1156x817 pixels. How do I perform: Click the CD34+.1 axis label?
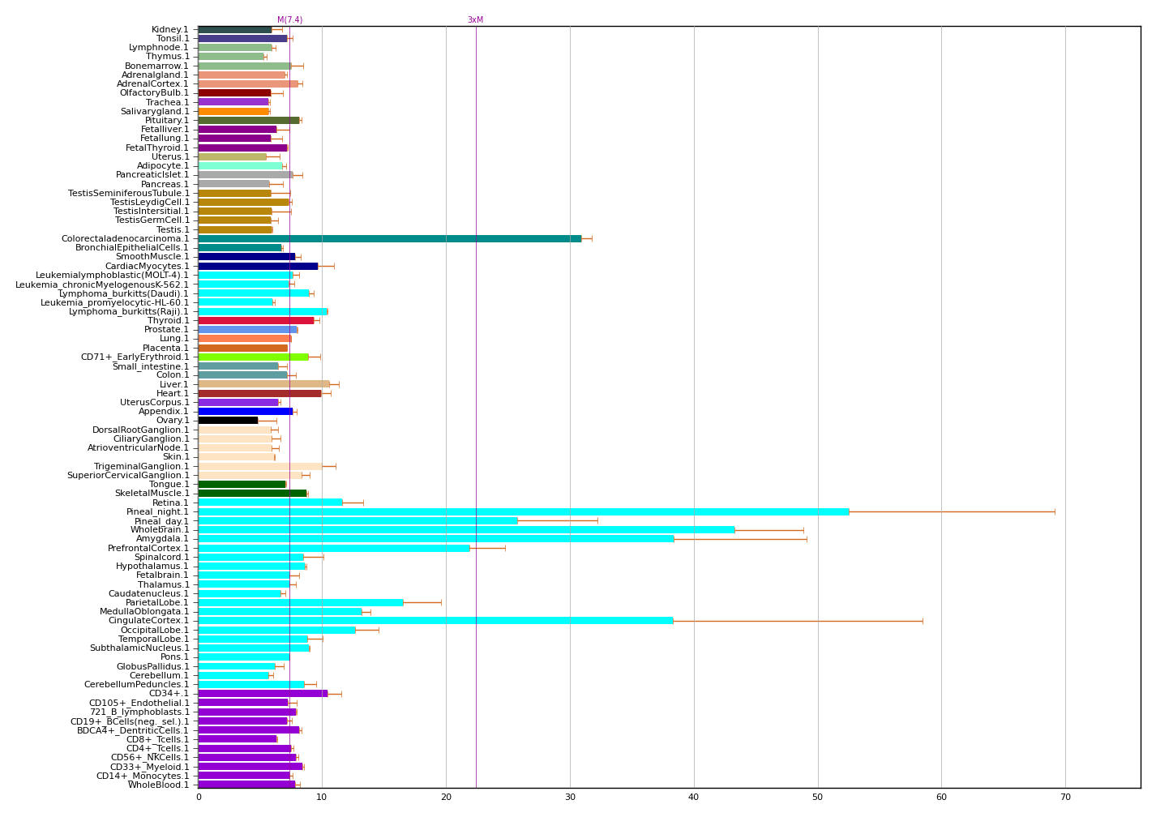click(169, 694)
